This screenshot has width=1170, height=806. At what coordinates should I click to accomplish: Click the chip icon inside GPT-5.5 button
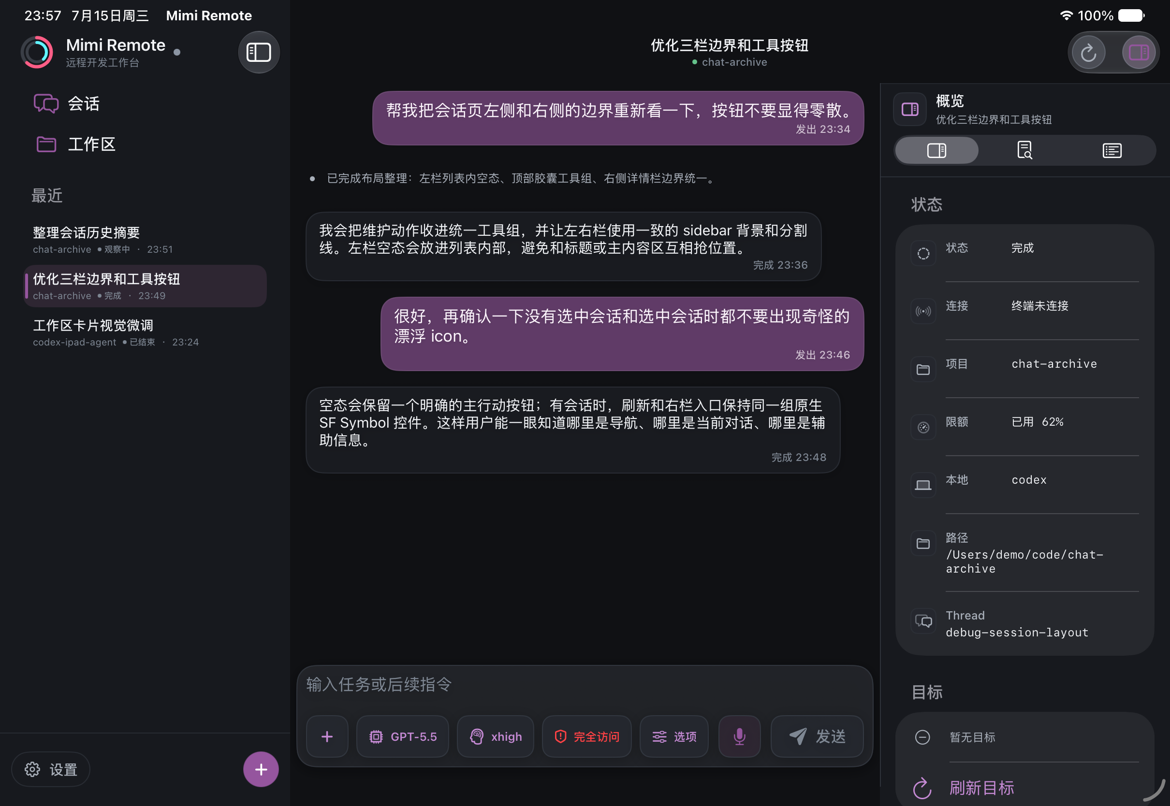[x=376, y=737]
